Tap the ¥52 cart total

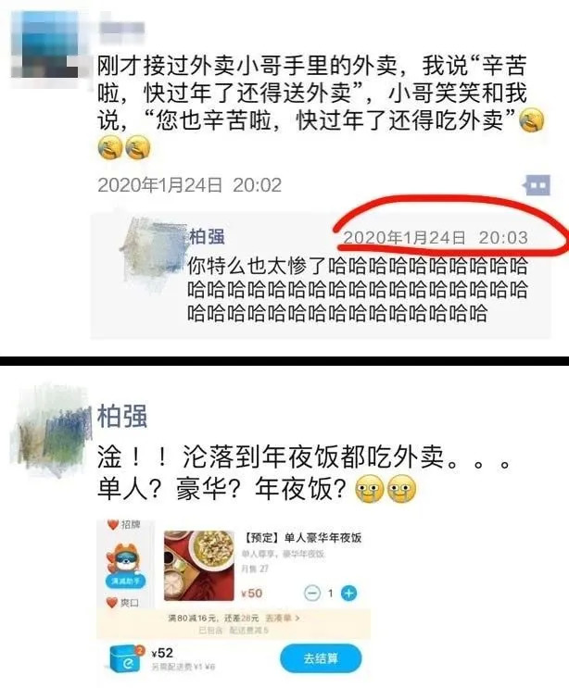(x=162, y=653)
